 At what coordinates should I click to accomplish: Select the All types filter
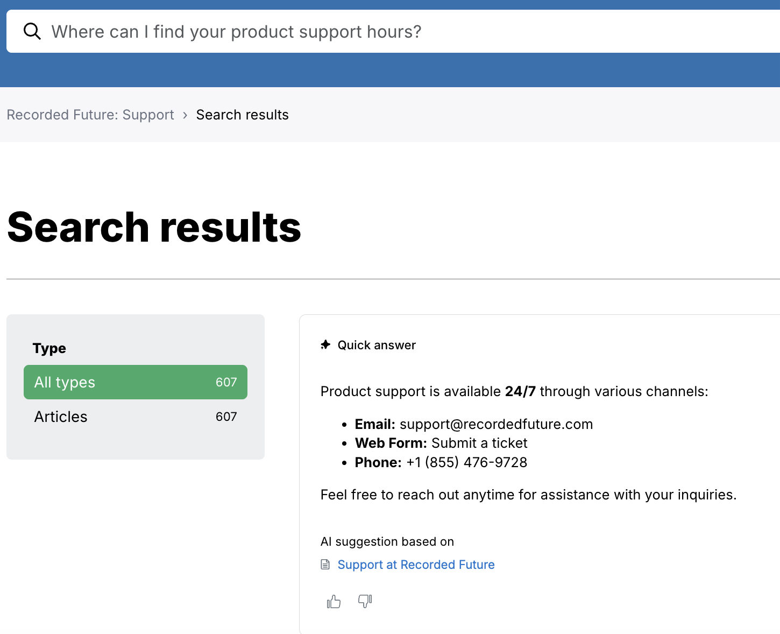pos(136,382)
